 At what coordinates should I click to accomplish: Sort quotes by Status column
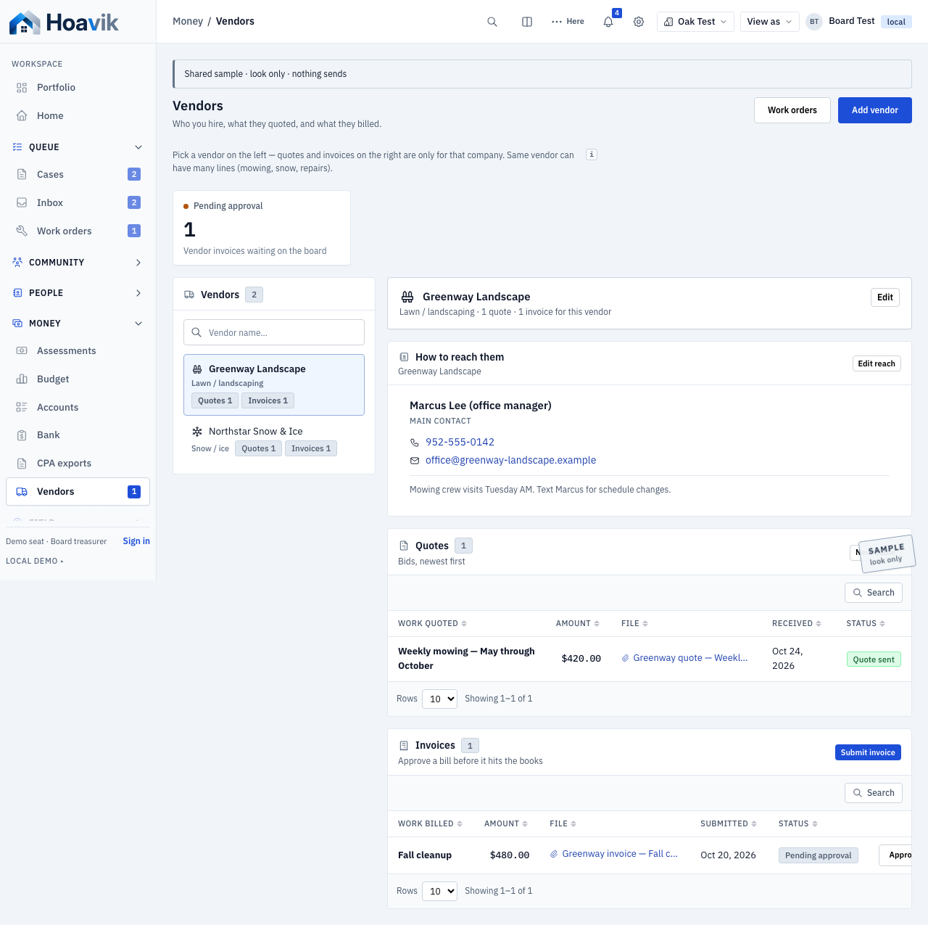pyautogui.click(x=866, y=623)
